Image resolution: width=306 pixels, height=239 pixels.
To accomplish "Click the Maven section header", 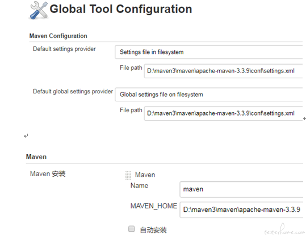I will pyautogui.click(x=36, y=157).
